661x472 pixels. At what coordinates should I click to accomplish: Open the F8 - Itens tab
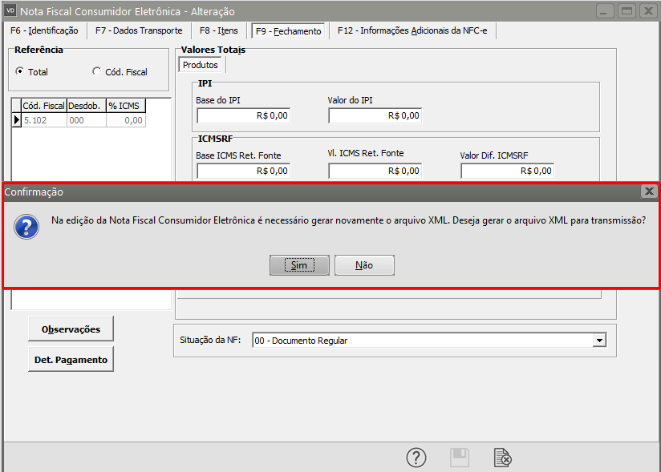219,30
